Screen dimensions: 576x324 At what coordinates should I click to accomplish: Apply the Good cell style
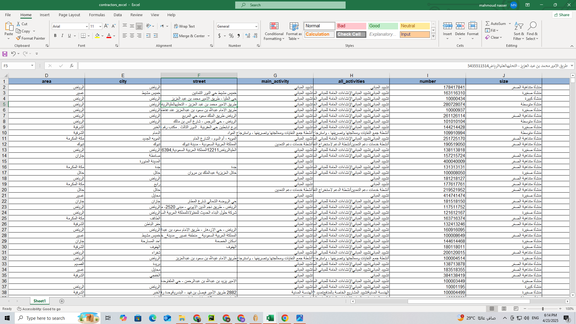(383, 26)
